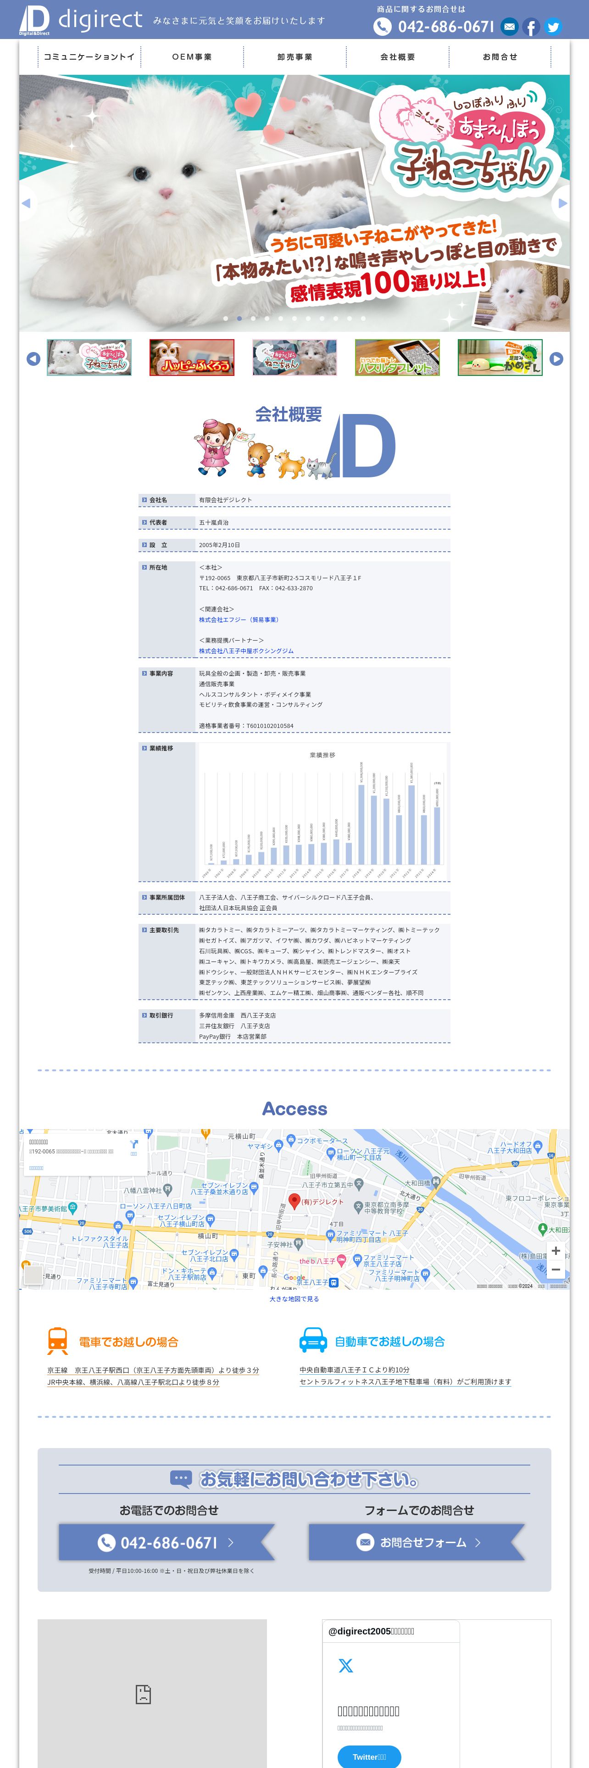Click the car icon by 自動車でお越しの場合
The width and height of the screenshot is (589, 1768).
coord(313,1340)
